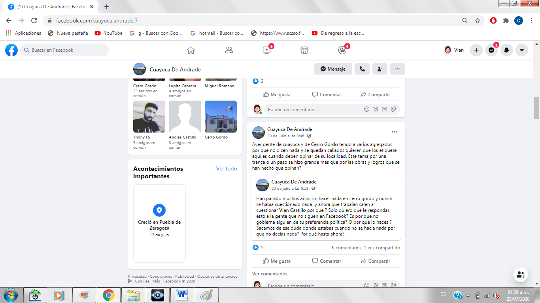This screenshot has height=303, width=540.
Task: Open Ver comentarios link
Action: [270, 274]
